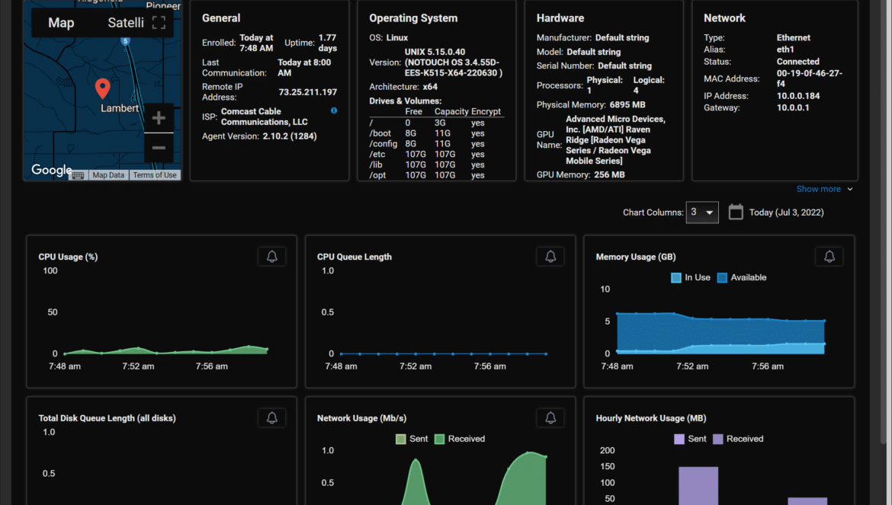The height and width of the screenshot is (505, 892).
Task: Click Received swatch in Network Usage (Mb/s)
Action: [440, 439]
